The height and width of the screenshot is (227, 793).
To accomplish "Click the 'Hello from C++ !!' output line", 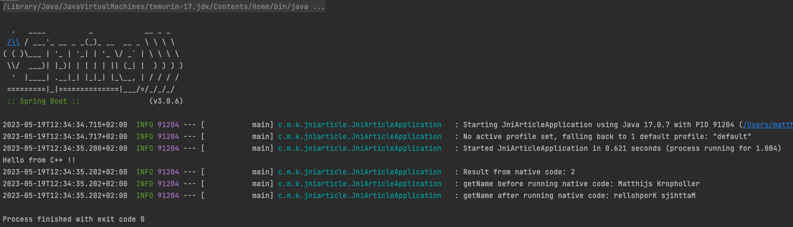I will click(x=38, y=160).
